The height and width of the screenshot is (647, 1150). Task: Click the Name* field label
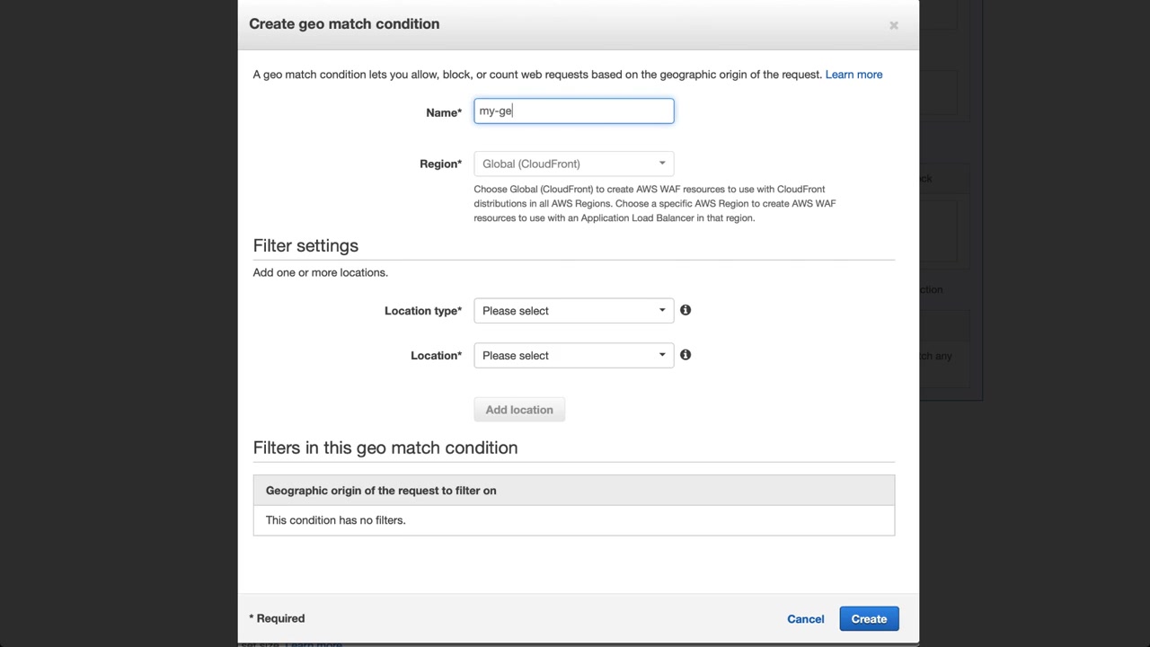443,112
